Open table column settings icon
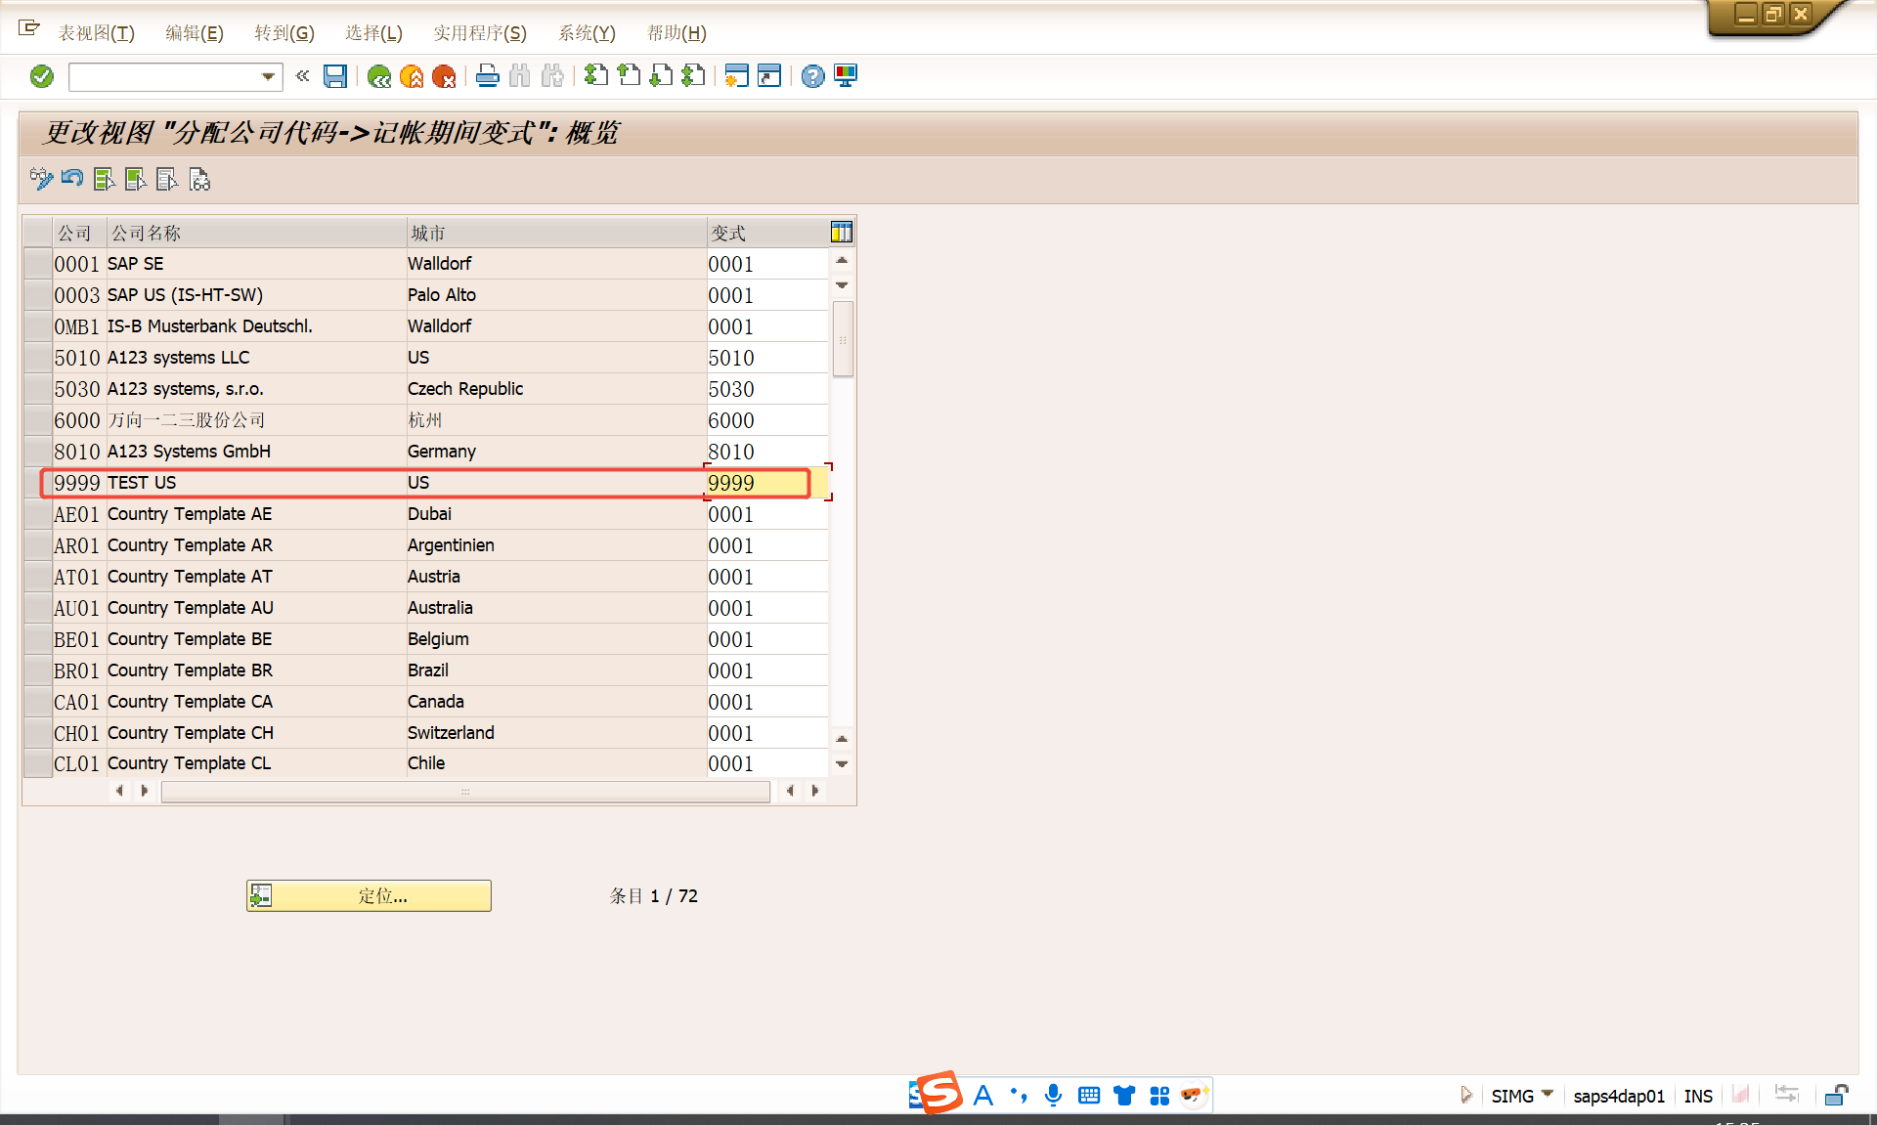 [841, 232]
